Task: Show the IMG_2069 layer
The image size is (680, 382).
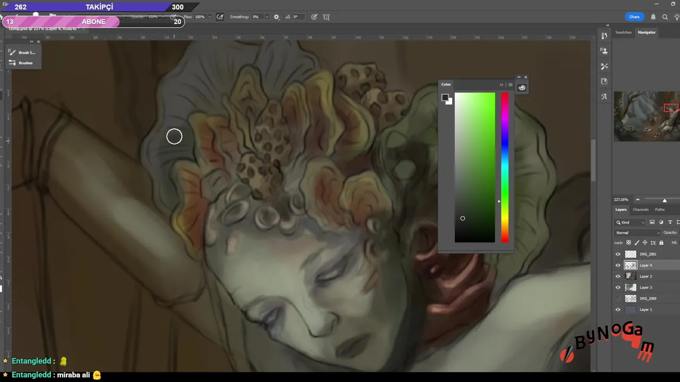Action: (618, 299)
